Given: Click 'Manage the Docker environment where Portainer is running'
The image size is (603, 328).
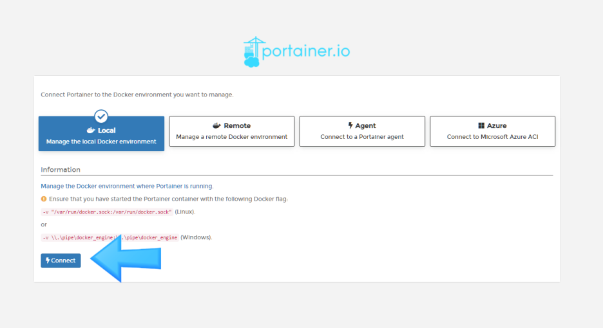Looking at the screenshot, I should pyautogui.click(x=127, y=186).
